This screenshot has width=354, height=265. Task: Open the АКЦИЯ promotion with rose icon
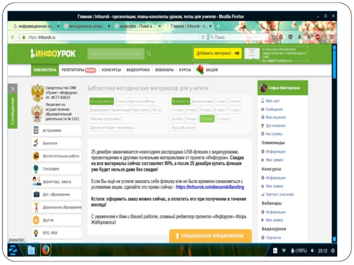pos(207,70)
